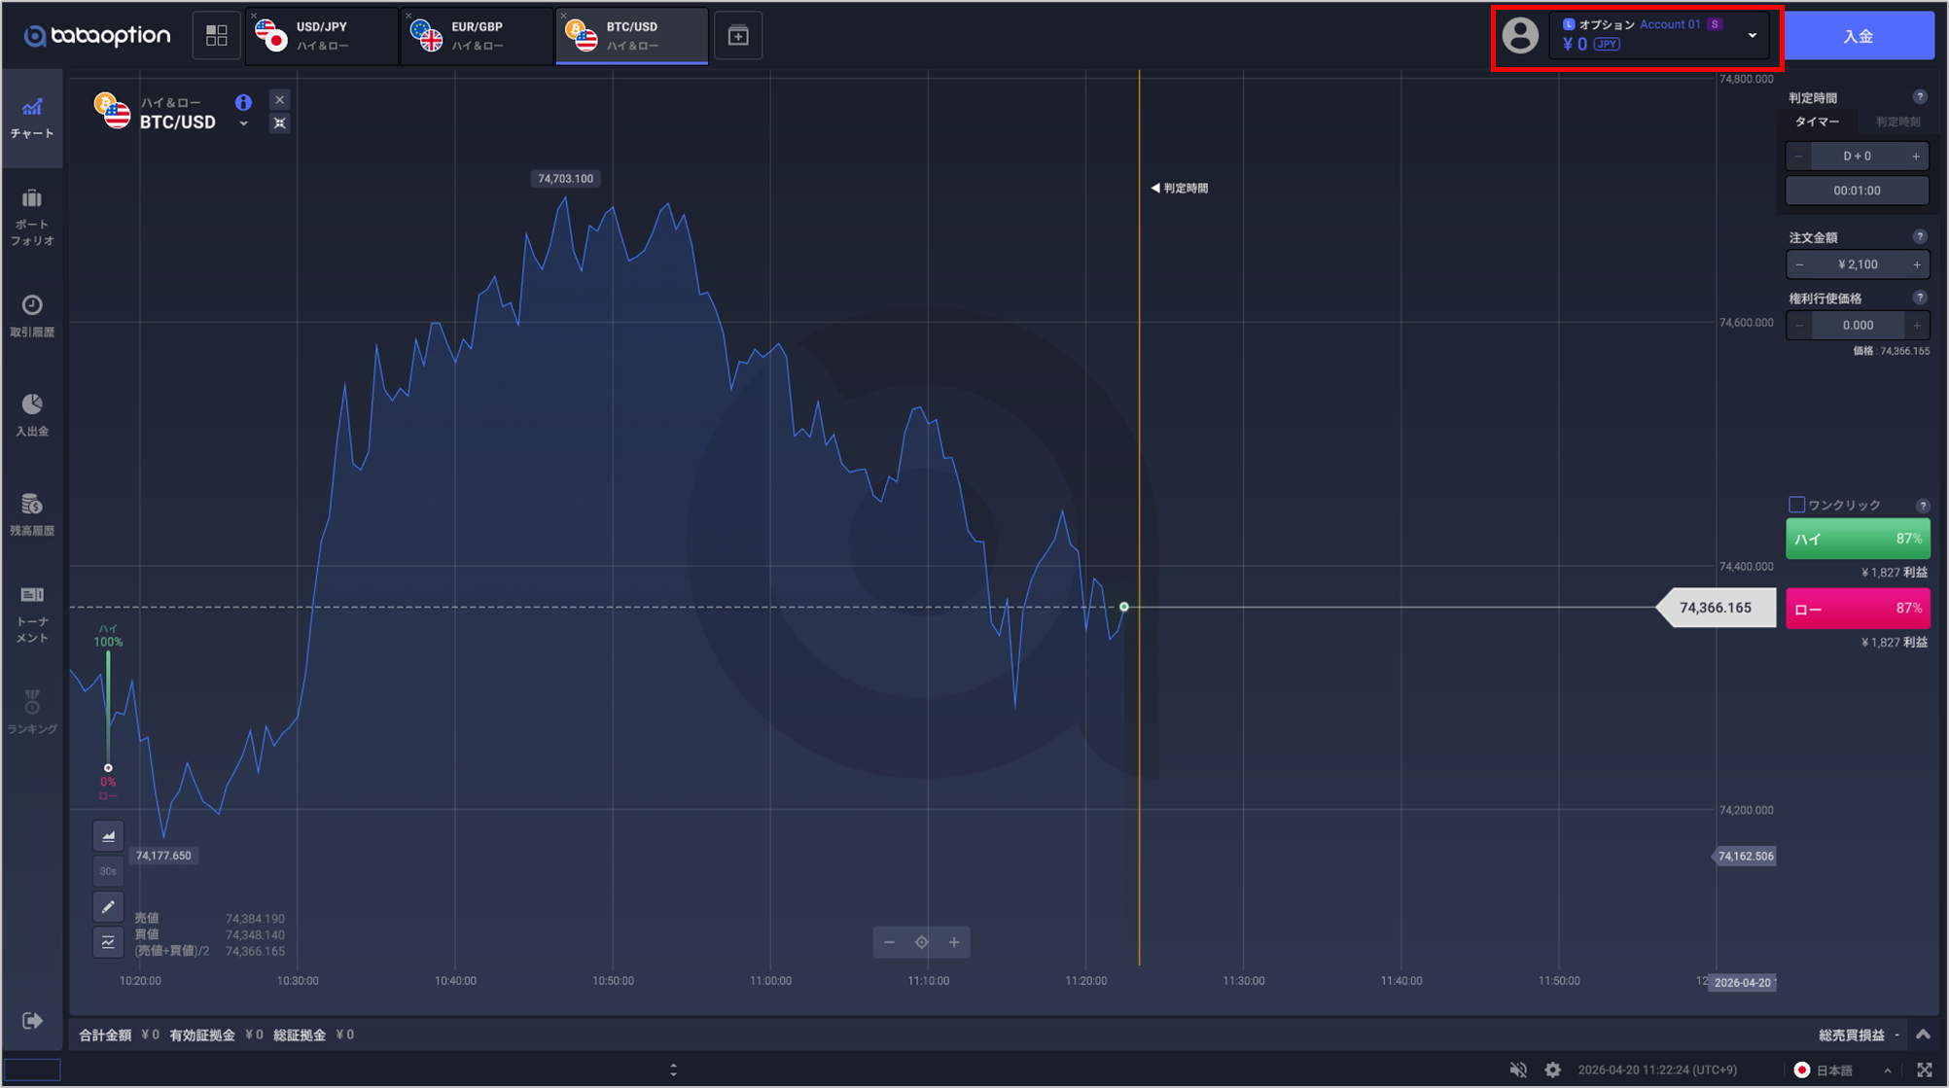Click the blue 入金 deposit button
This screenshot has height=1088, width=1949.
1858,36
